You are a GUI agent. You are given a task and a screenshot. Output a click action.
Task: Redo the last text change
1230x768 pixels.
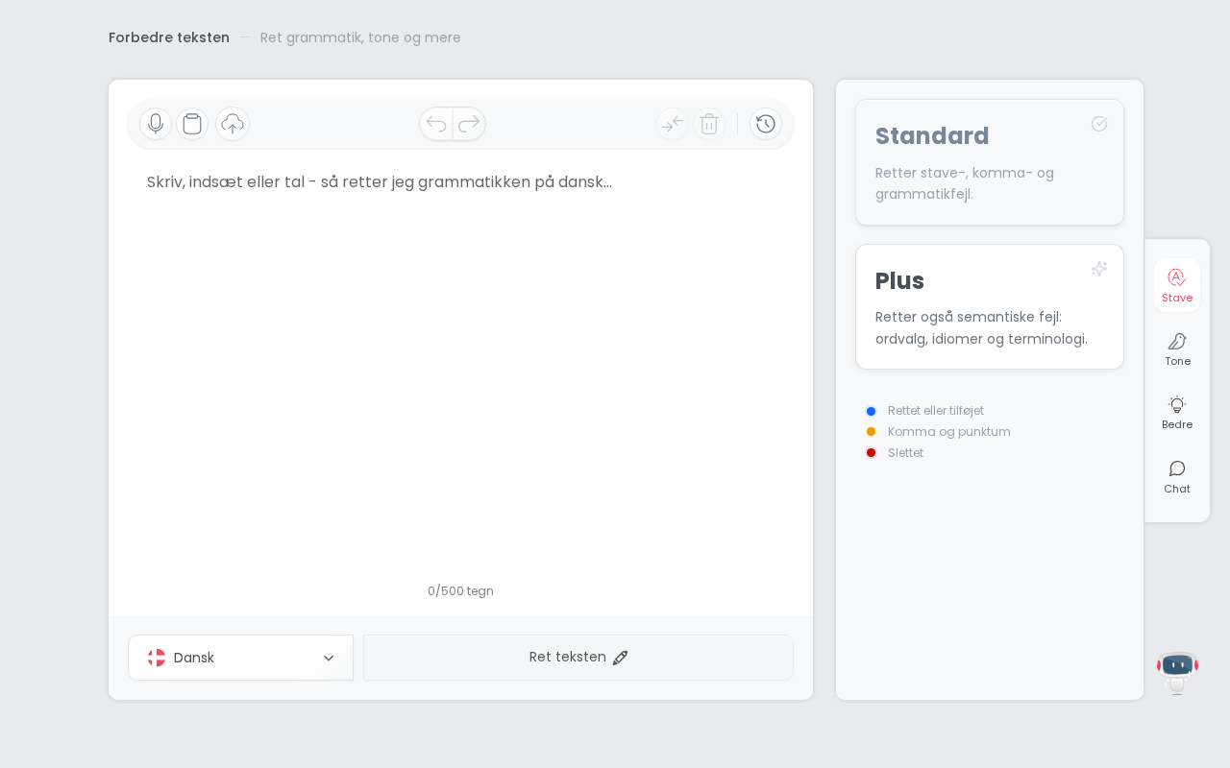pos(469,124)
